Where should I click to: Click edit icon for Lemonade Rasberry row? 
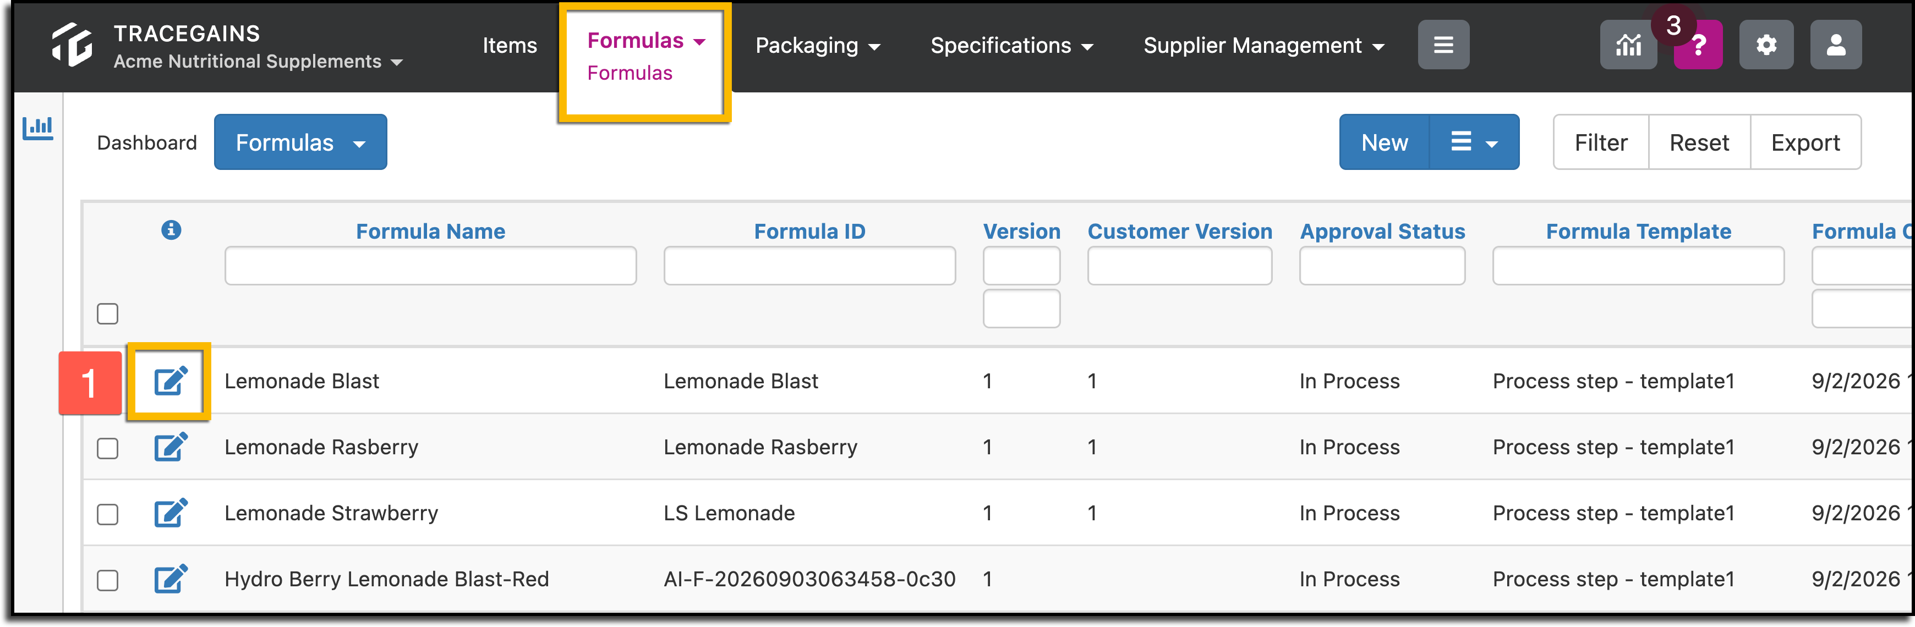(x=170, y=447)
